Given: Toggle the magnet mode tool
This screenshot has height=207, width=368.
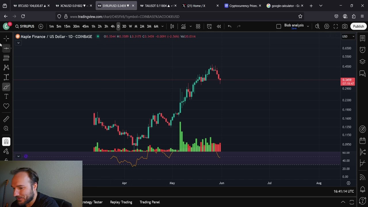Looking at the screenshot, I should point(6,141).
